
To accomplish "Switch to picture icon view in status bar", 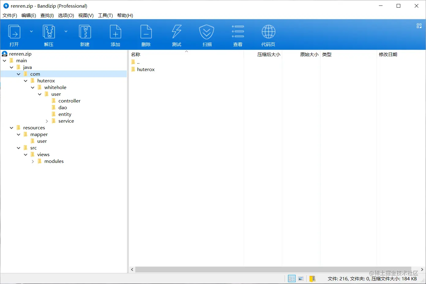I will pos(301,279).
